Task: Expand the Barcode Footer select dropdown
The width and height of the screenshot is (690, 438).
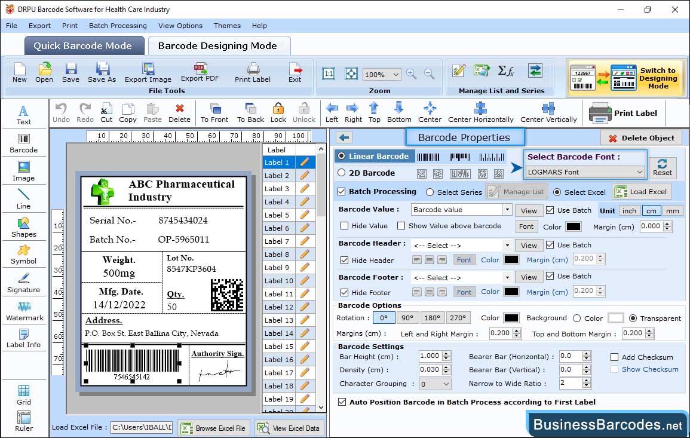Action: tap(507, 277)
